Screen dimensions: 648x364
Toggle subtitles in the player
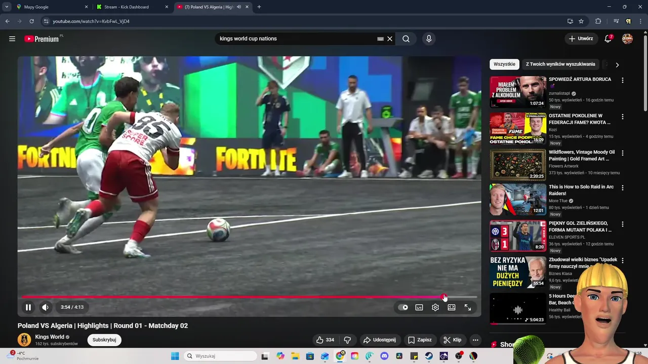[x=419, y=307]
